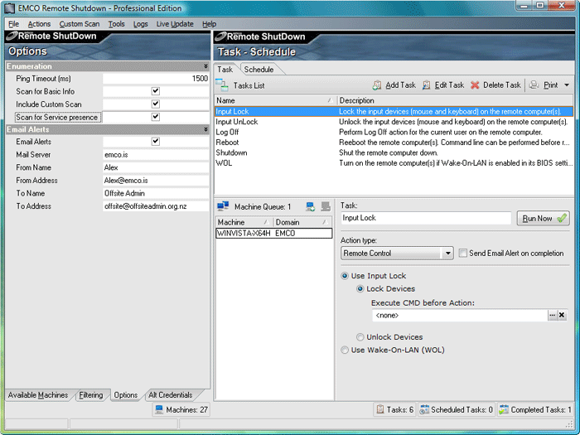Open the Print dropdown arrow

567,85
